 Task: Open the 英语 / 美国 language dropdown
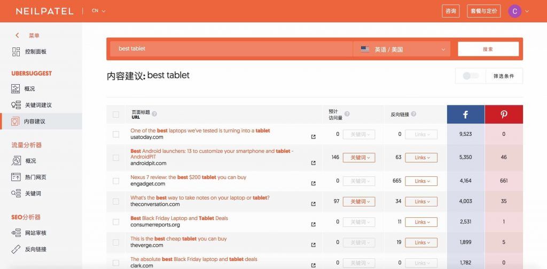(402, 49)
